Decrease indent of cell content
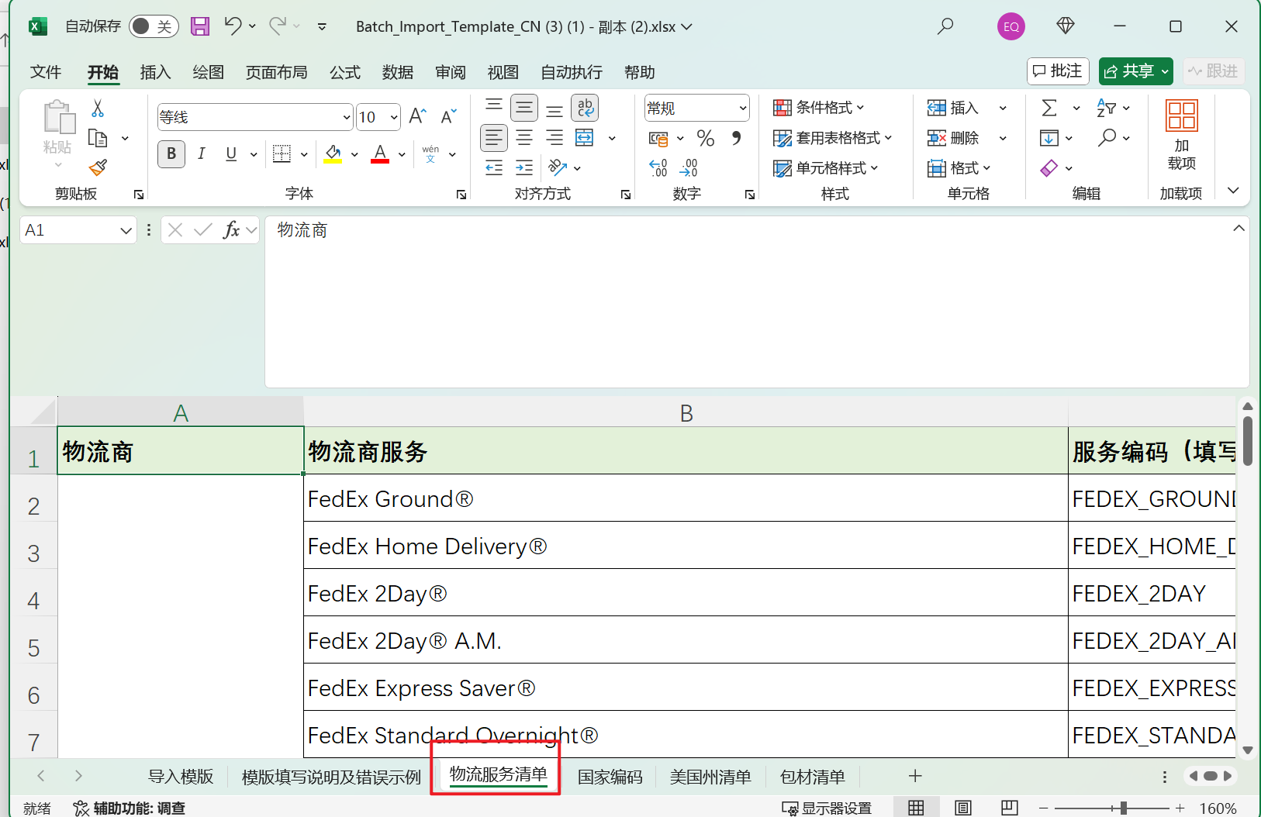Image resolution: width=1261 pixels, height=817 pixels. click(494, 167)
